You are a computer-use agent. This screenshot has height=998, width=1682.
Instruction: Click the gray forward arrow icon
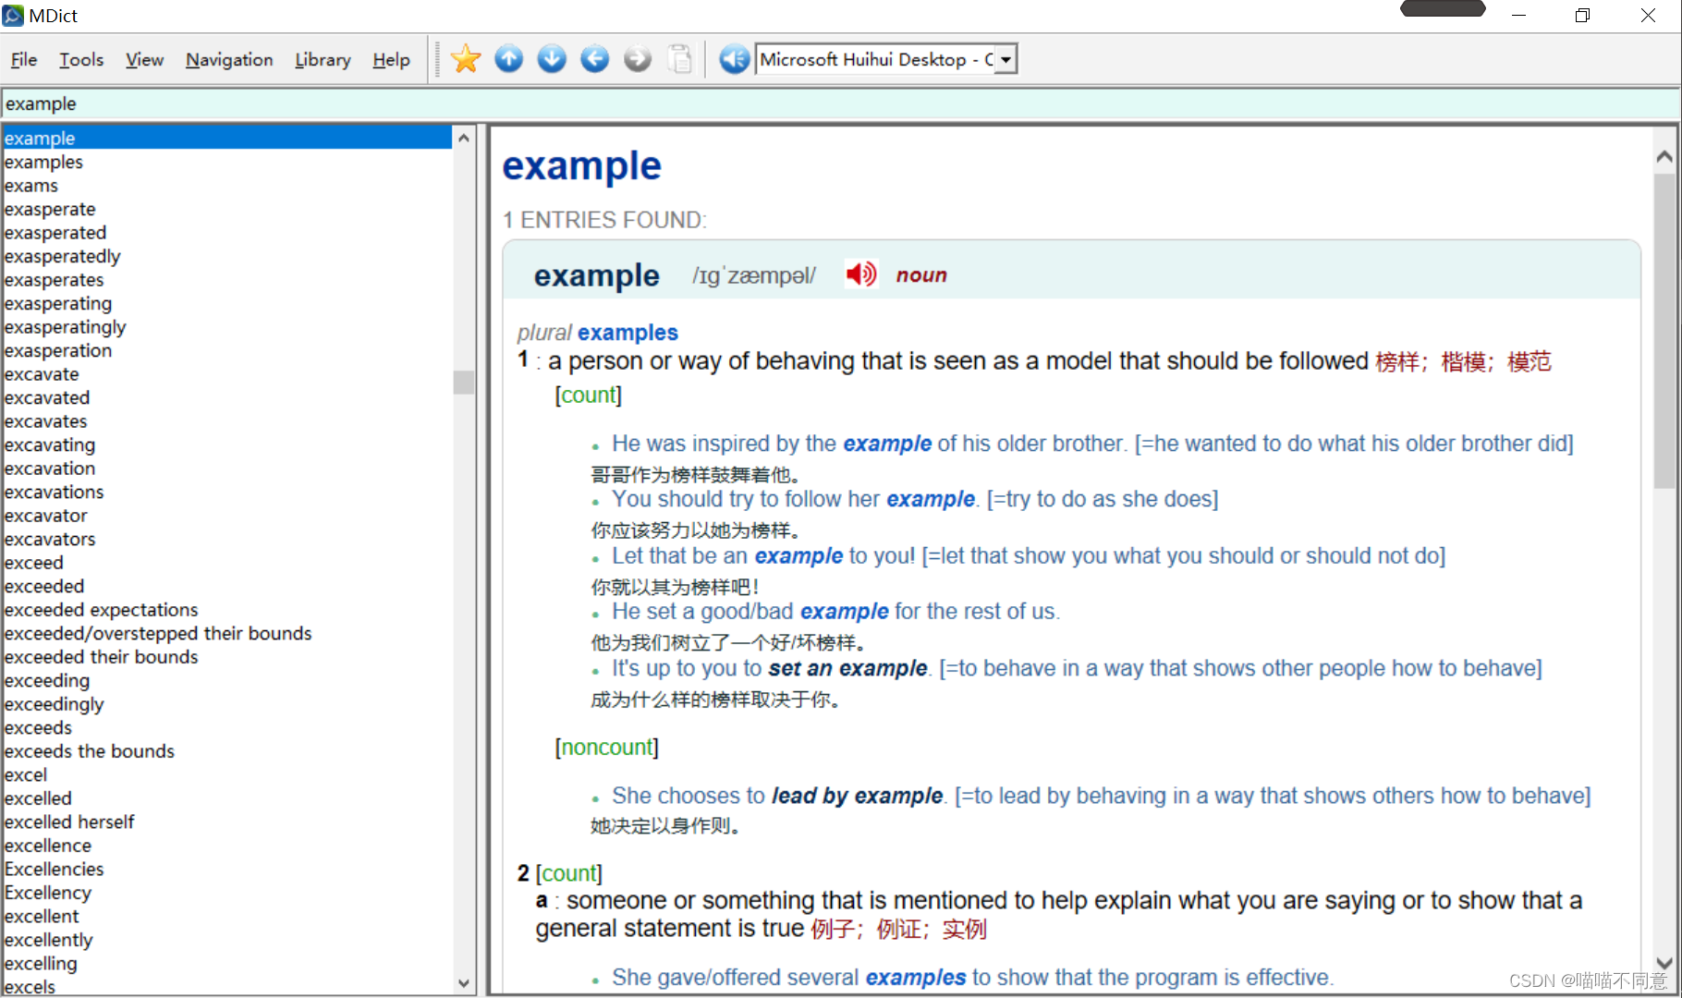point(638,59)
